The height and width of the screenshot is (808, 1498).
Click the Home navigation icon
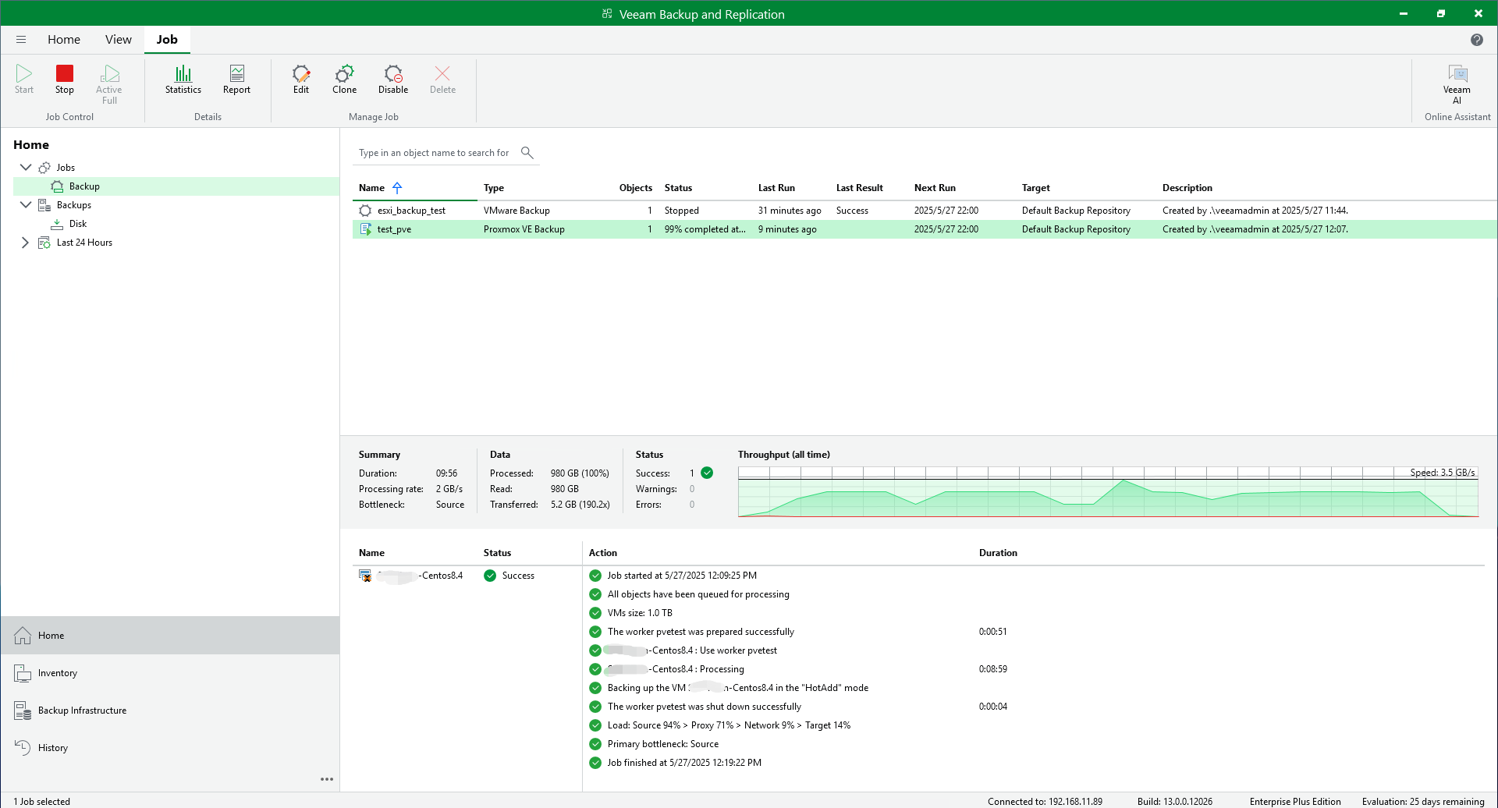click(x=23, y=636)
